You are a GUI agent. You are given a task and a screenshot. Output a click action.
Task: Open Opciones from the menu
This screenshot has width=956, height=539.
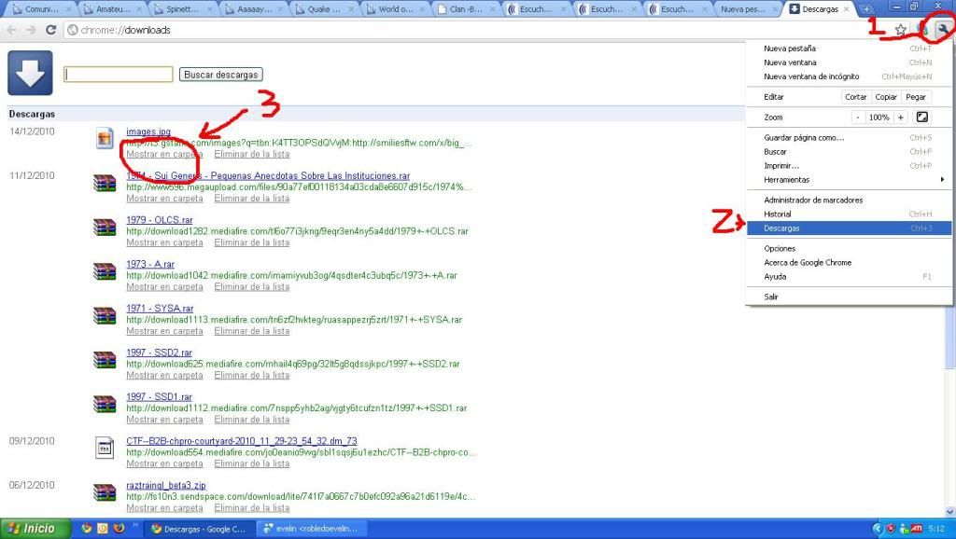(x=848, y=248)
